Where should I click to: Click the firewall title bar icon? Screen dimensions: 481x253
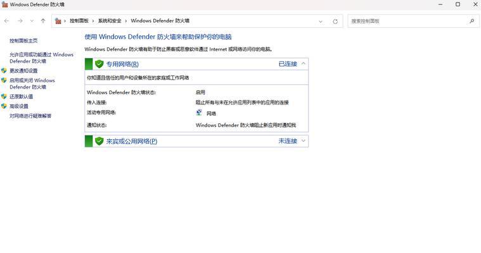tap(4, 4)
